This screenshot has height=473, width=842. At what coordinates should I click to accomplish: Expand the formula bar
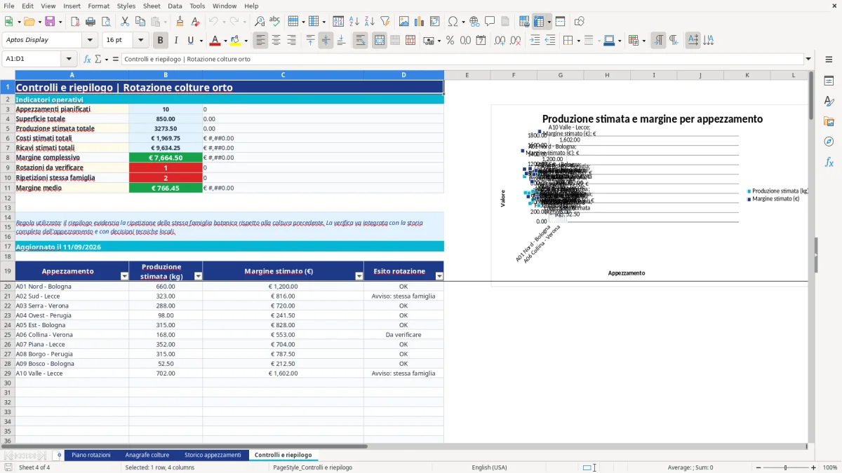click(808, 59)
